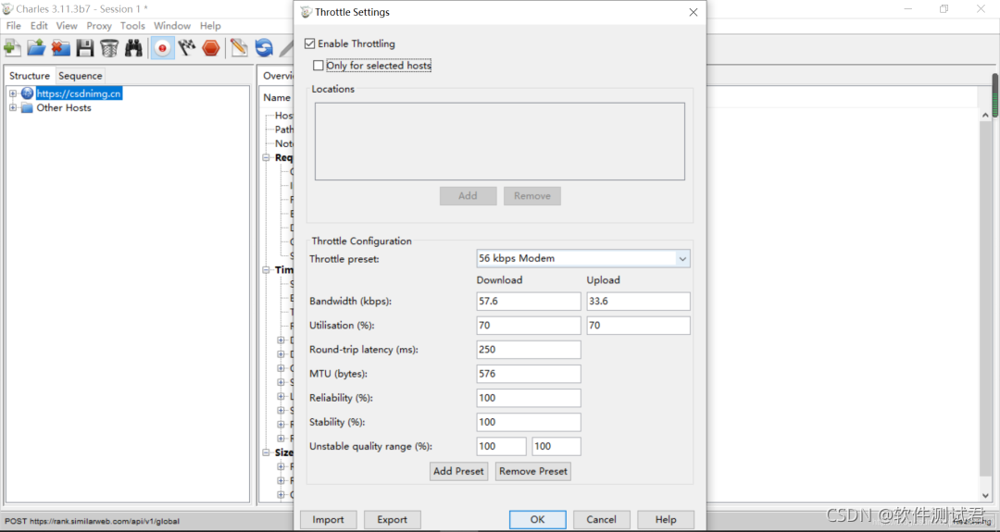Image resolution: width=1000 pixels, height=532 pixels.
Task: Click the Throttle Settings dialog title icon
Action: tap(306, 12)
